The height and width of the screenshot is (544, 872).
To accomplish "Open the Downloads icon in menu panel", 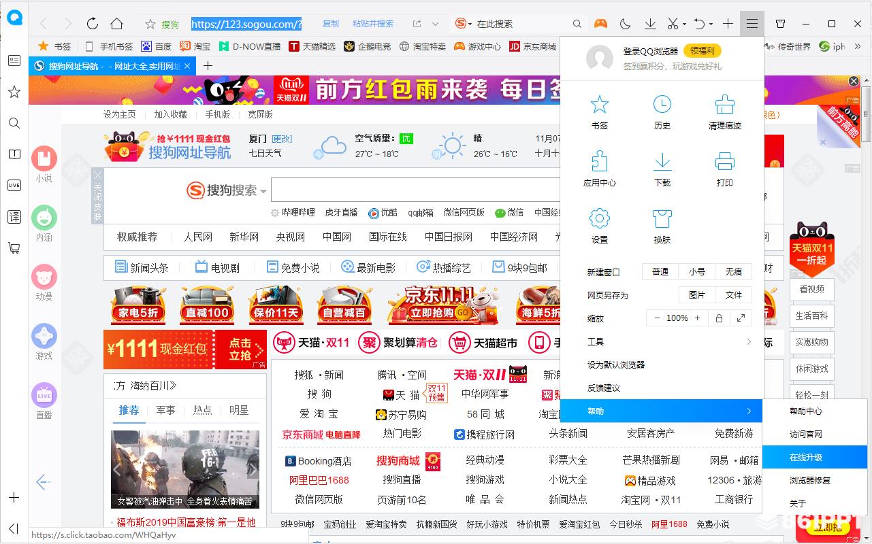I will click(662, 162).
